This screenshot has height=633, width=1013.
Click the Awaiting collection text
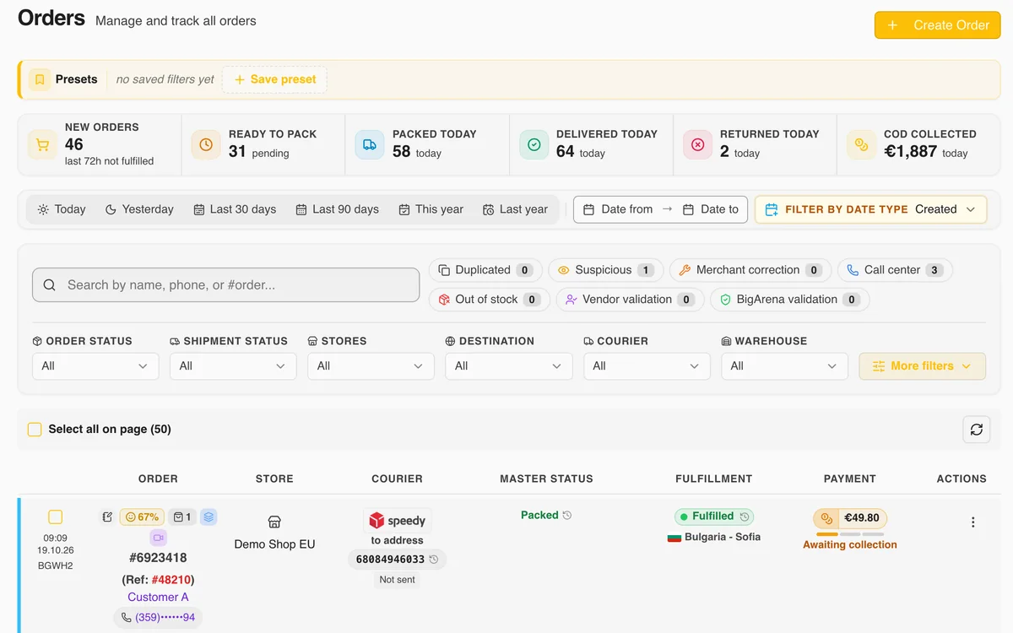850,545
